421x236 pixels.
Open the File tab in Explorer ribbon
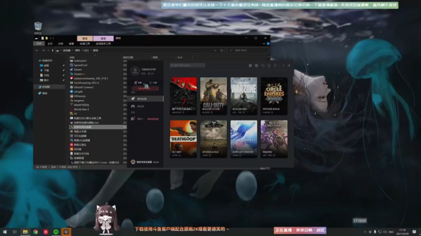(39, 44)
